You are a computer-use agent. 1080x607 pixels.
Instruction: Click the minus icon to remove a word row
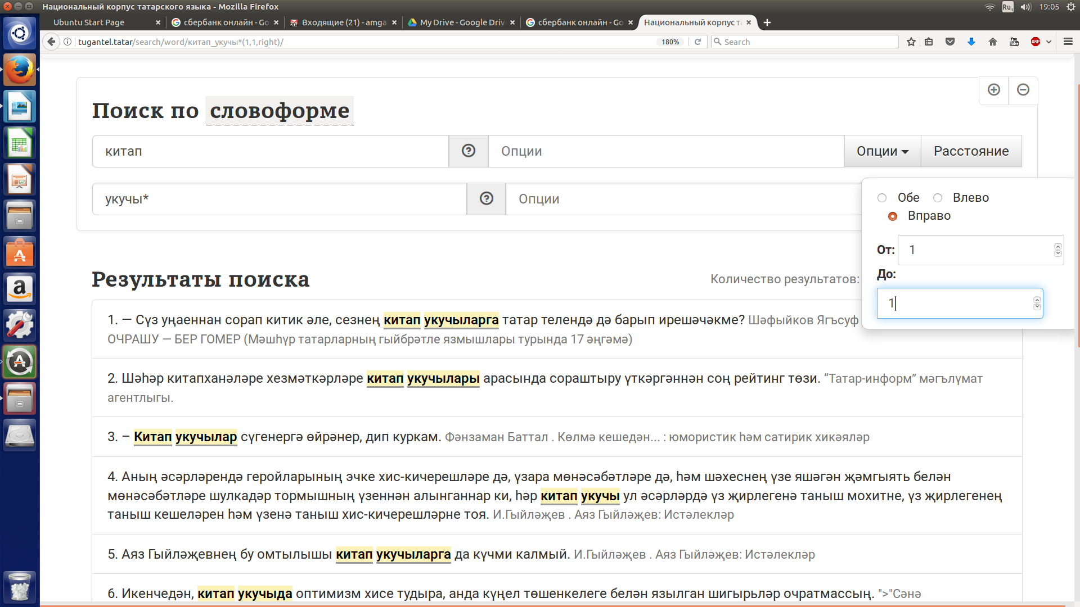(x=1023, y=90)
